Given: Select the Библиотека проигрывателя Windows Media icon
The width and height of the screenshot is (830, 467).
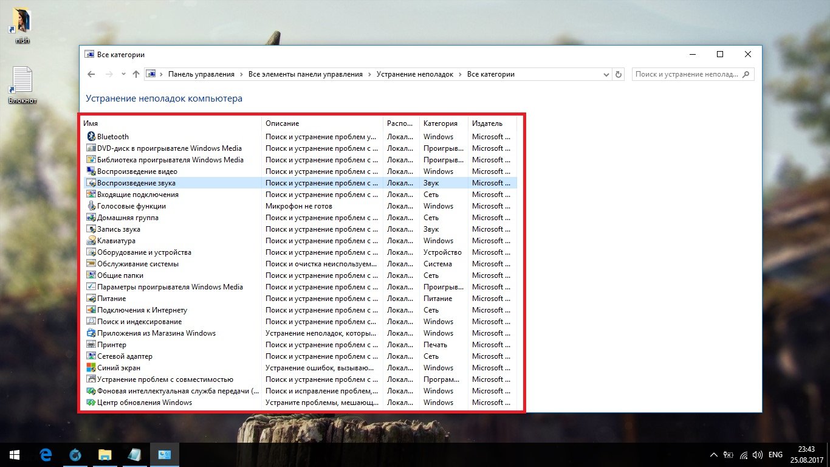Looking at the screenshot, I should click(91, 160).
